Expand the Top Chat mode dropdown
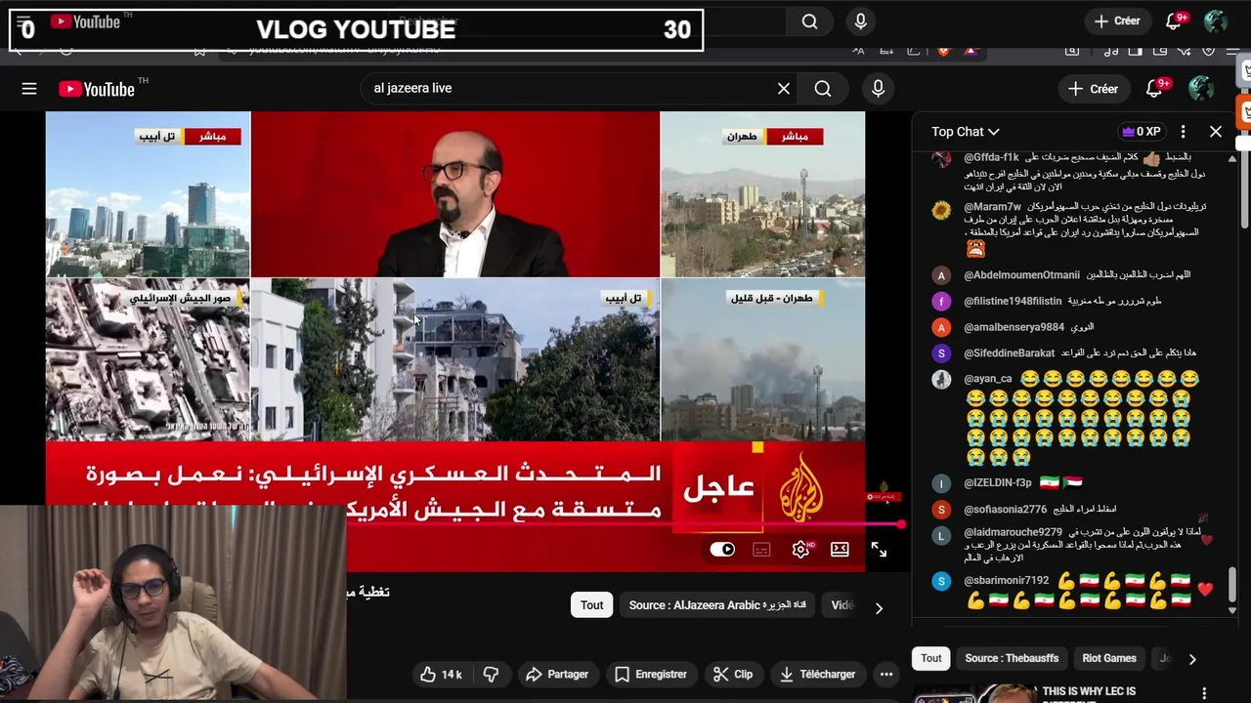Screen dimensions: 1251x703 [966, 131]
